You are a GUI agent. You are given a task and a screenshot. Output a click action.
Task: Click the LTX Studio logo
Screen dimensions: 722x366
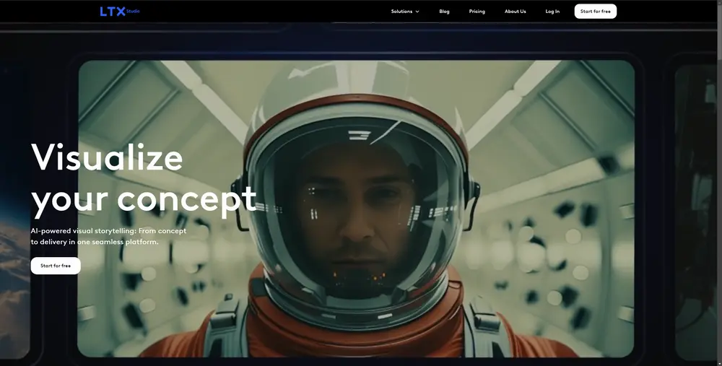click(x=113, y=11)
